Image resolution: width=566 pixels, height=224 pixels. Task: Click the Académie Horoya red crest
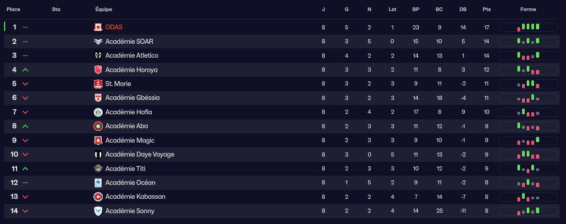click(98, 70)
